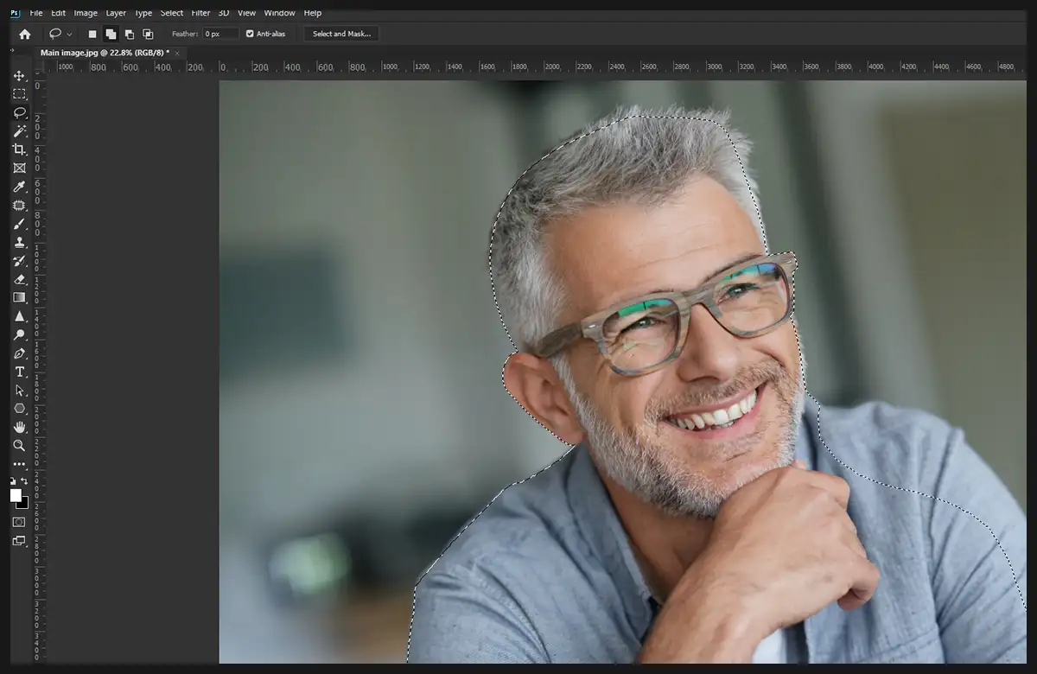The height and width of the screenshot is (674, 1037).
Task: Select the History Brush tool
Action: [x=19, y=261]
